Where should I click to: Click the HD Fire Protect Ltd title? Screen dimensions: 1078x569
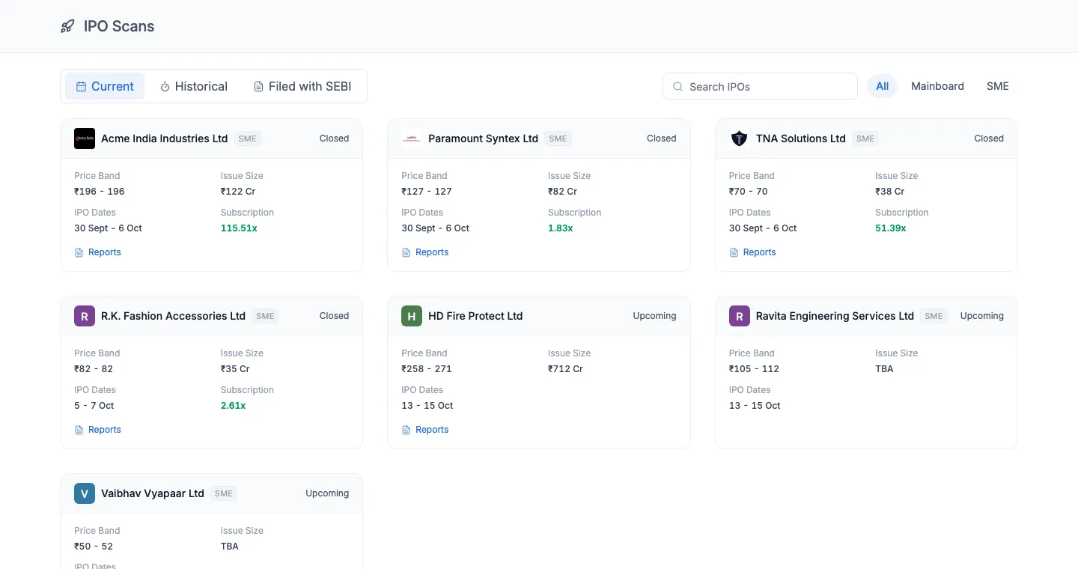coord(475,316)
